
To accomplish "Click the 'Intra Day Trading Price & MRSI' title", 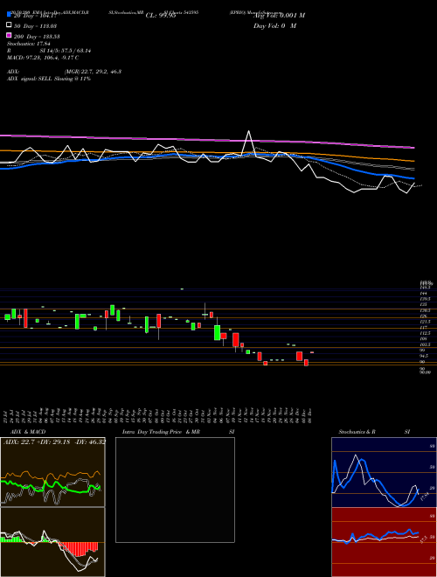I will tap(178, 432).
